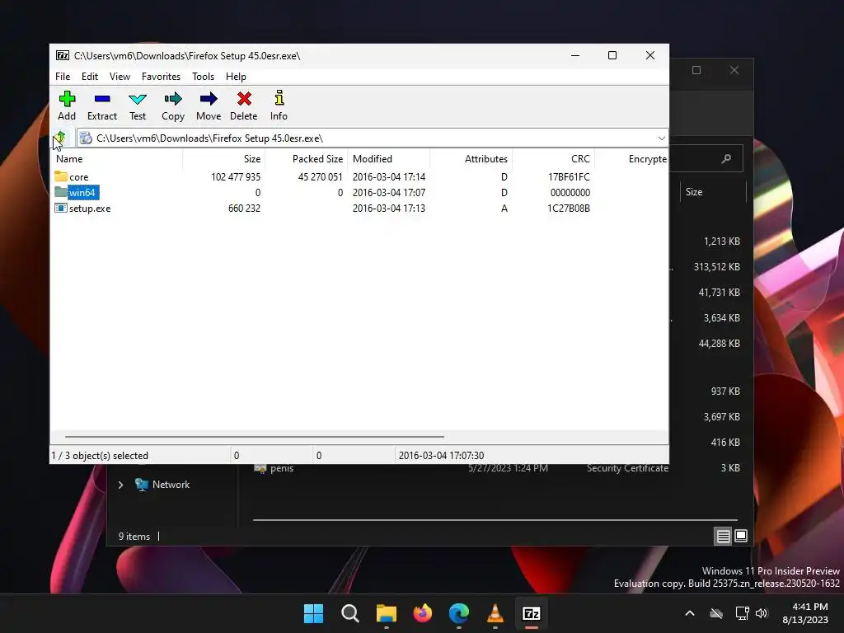Open File Explorer from taskbar

[x=386, y=613]
